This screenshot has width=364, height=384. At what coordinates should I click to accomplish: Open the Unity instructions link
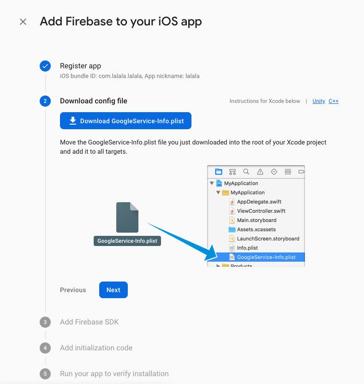[319, 101]
